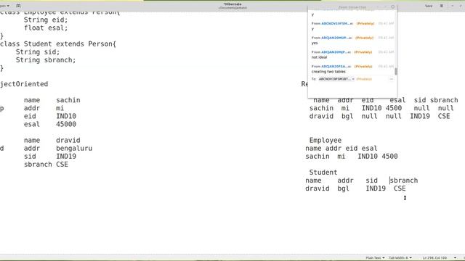This screenshot has width=465, height=261.
Task: Click the 'not ideal' chat message
Action: (x=319, y=57)
